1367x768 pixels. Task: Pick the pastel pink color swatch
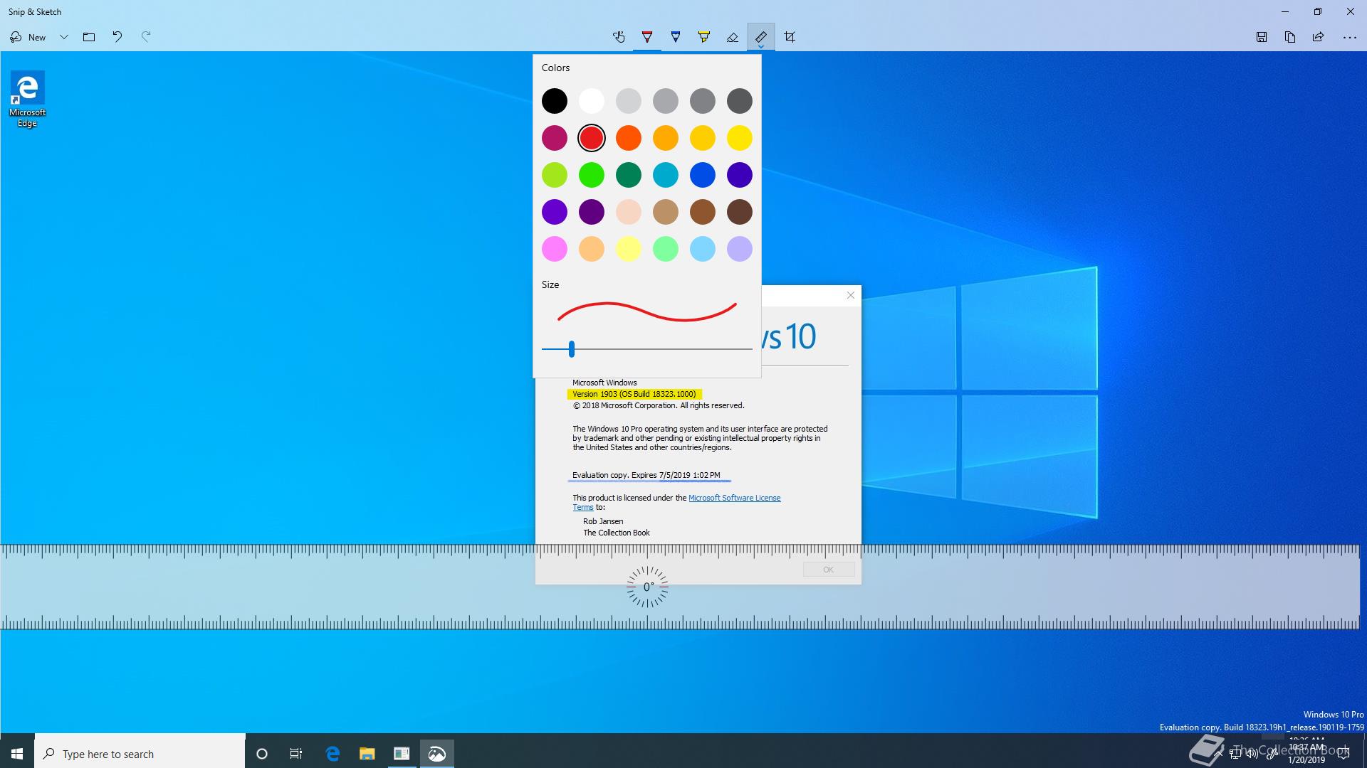555,249
